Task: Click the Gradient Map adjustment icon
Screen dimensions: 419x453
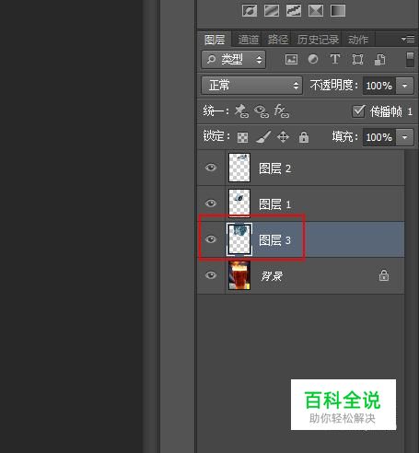Action: tap(338, 11)
